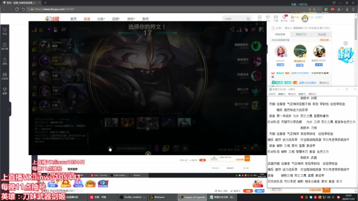The width and height of the screenshot is (358, 201).
Task: Click orange 充值 button
Action: coord(248,191)
